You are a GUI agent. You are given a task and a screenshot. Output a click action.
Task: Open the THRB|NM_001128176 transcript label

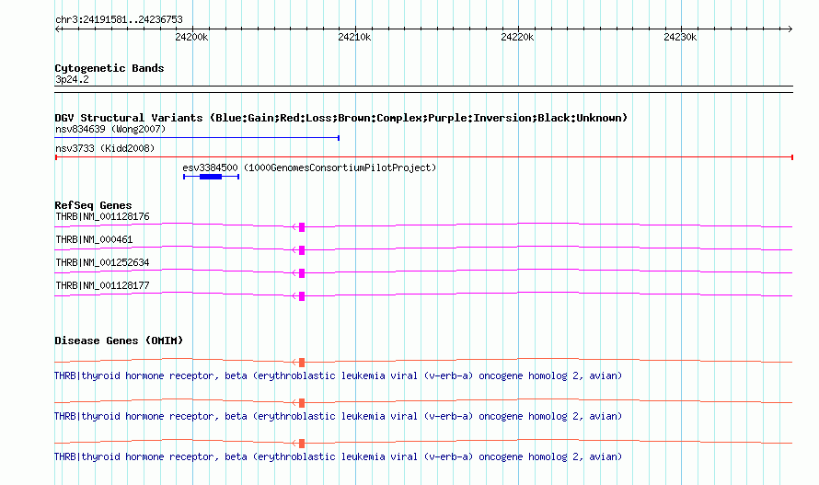click(102, 216)
